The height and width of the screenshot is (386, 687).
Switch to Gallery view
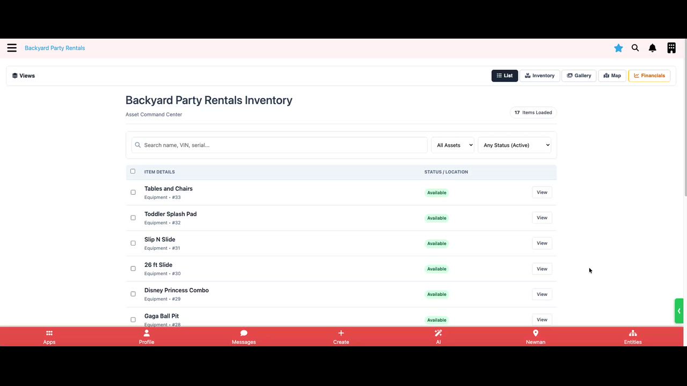coord(579,76)
